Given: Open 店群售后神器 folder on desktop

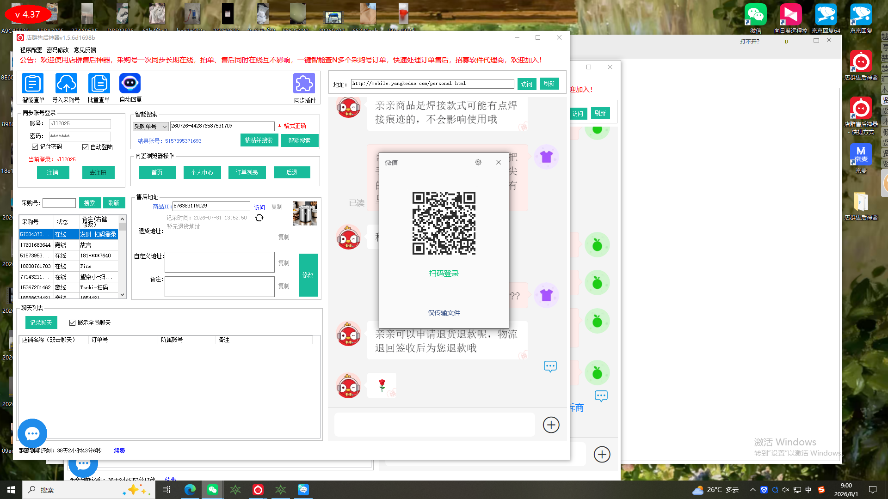Looking at the screenshot, I should coord(861,205).
